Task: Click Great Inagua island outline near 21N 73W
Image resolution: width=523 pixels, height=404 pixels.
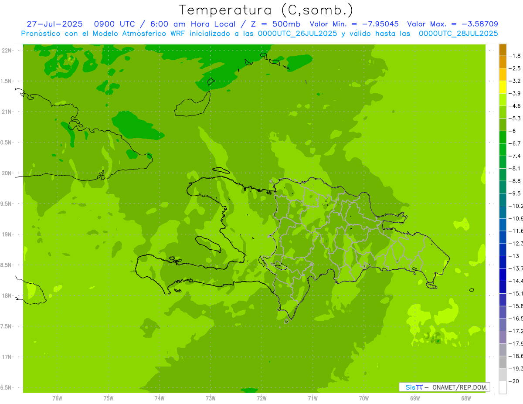Action: [x=192, y=104]
